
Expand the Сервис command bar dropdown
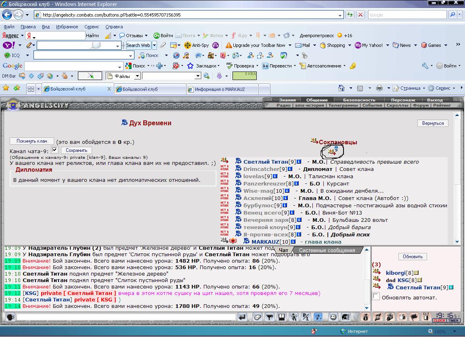point(454,88)
